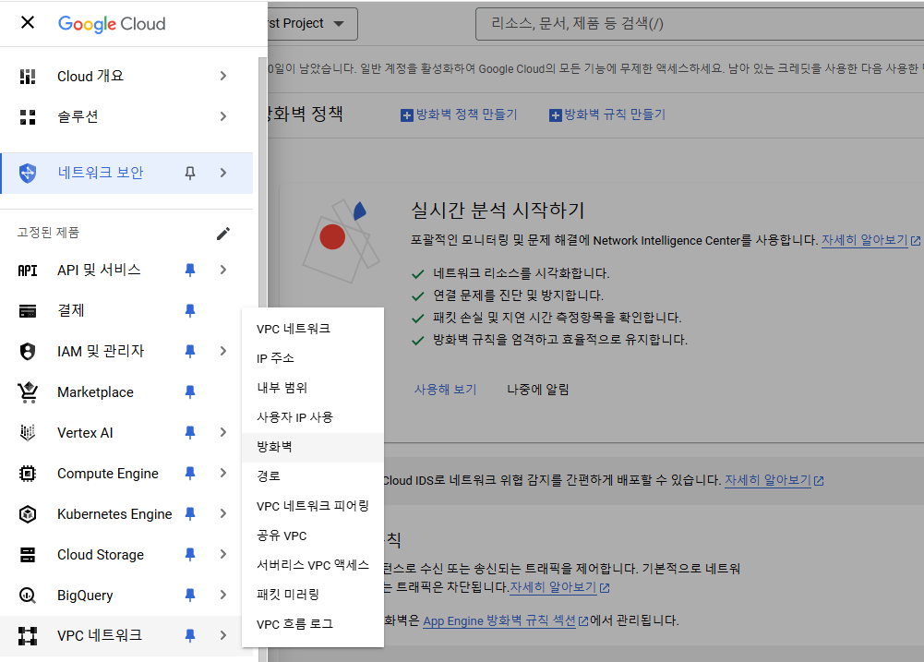
Task: Unpin API 및 서비스
Action: pyautogui.click(x=190, y=270)
